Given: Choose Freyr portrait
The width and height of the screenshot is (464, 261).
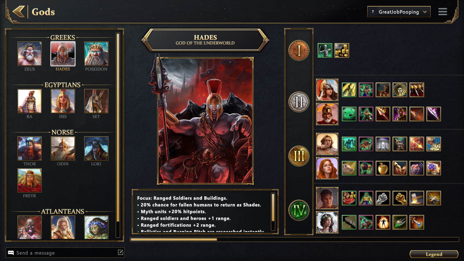Looking at the screenshot, I should [30, 180].
